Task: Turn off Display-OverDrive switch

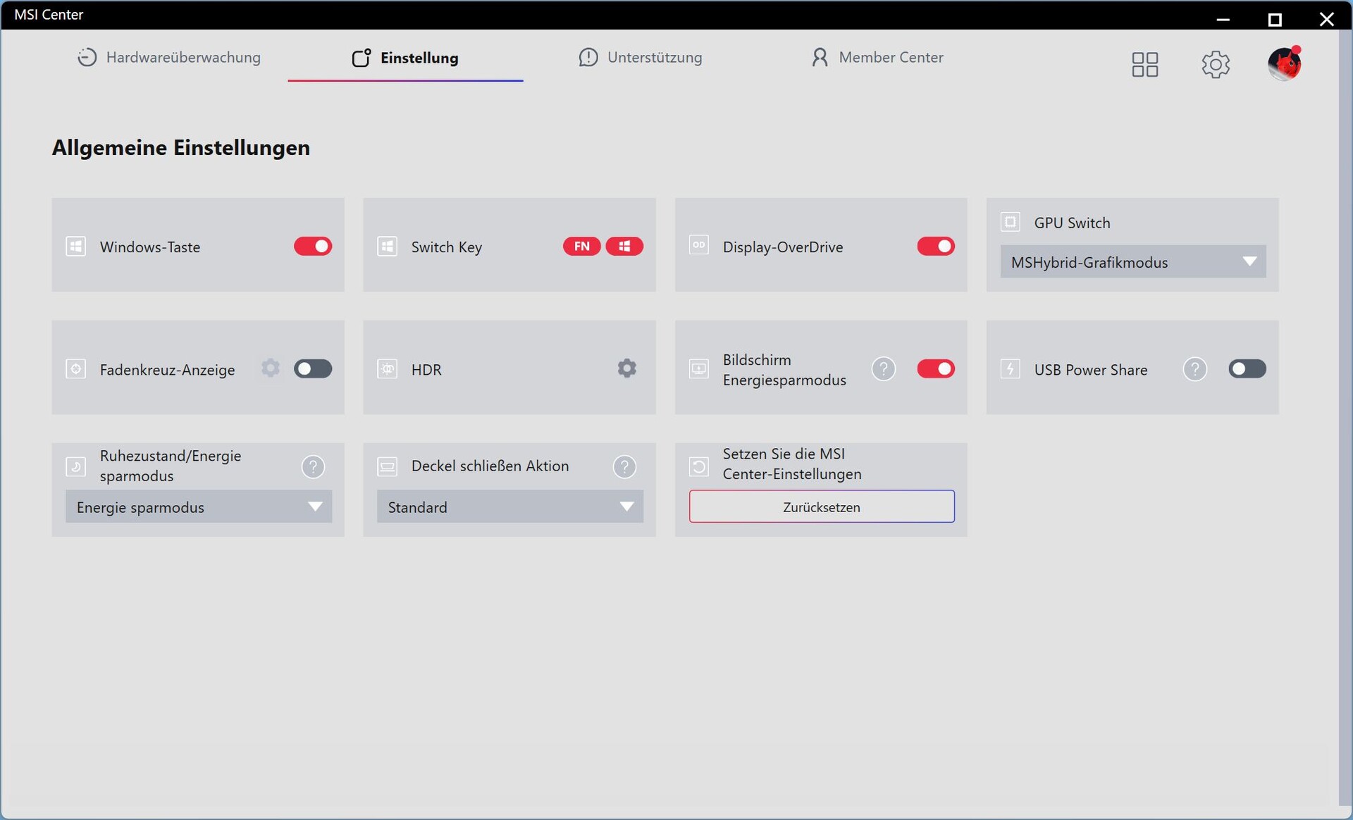Action: click(x=935, y=247)
